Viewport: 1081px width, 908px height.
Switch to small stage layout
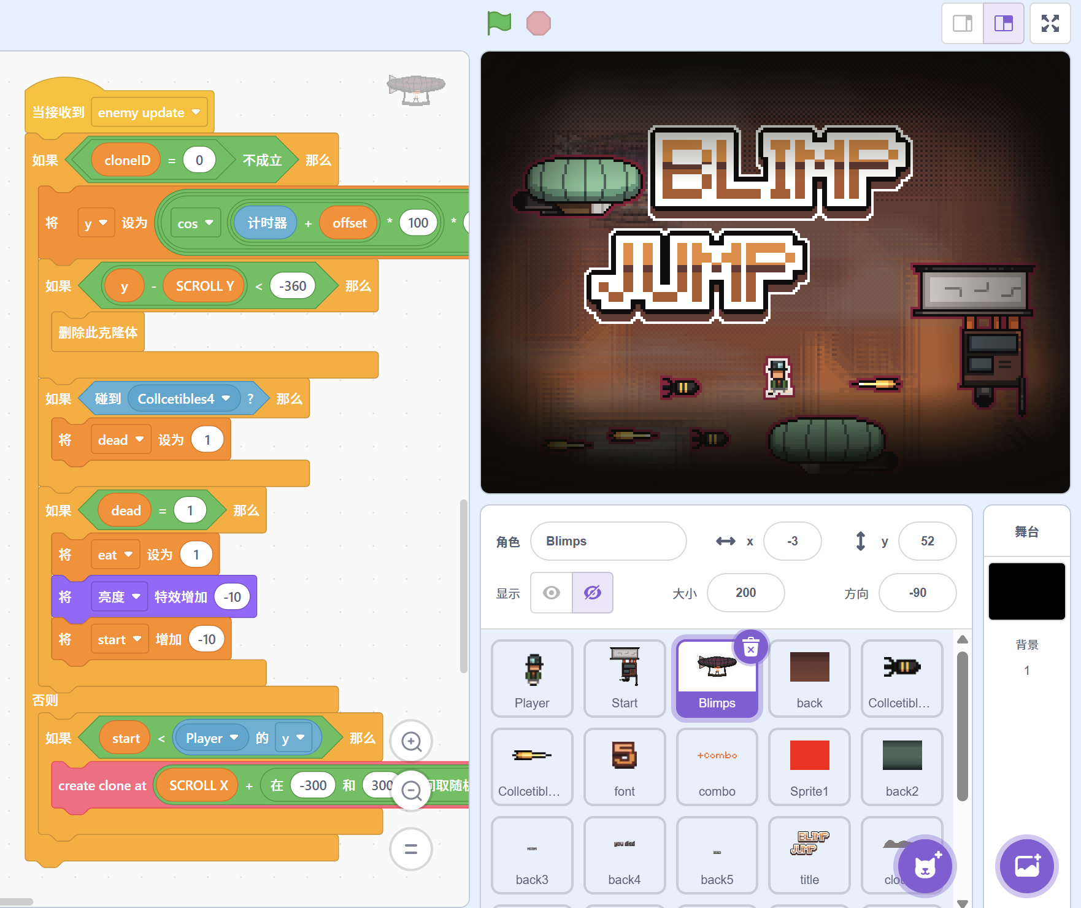point(963,23)
